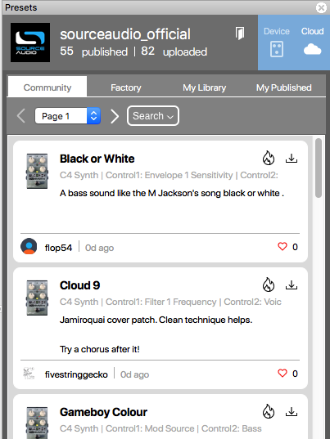
Task: Open fivestringgecko user profile name
Action: [76, 374]
